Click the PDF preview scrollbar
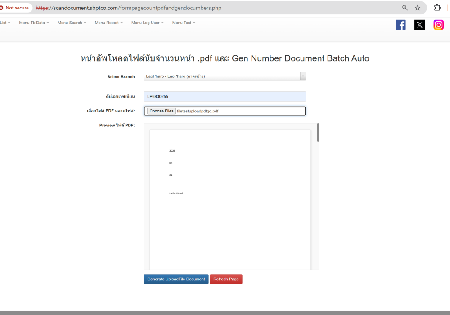Image resolution: width=450 pixels, height=315 pixels. coord(318,133)
